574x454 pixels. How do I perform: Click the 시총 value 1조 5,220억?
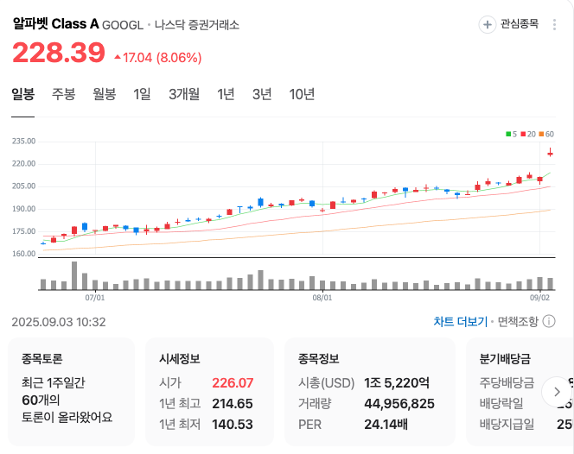(397, 382)
